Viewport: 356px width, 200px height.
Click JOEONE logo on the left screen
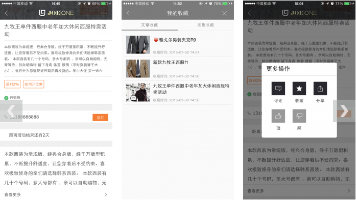[x=56, y=13]
